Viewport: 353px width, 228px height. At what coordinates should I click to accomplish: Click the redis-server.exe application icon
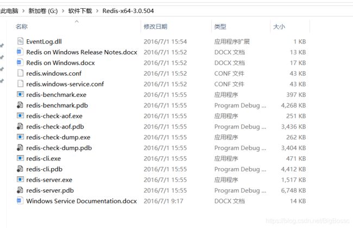[20, 180]
